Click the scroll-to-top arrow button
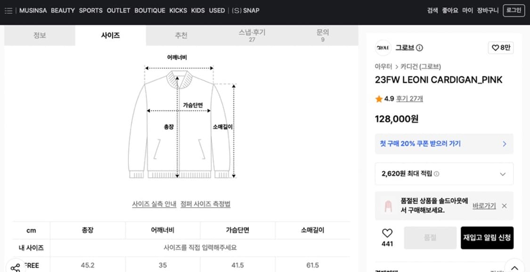This screenshot has width=530, height=272. coord(514,267)
